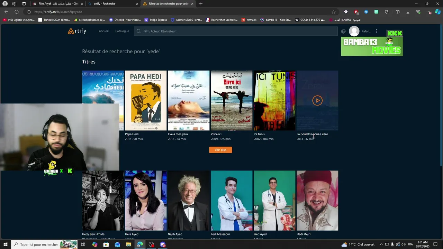Open the split screen icon

[x=398, y=12]
